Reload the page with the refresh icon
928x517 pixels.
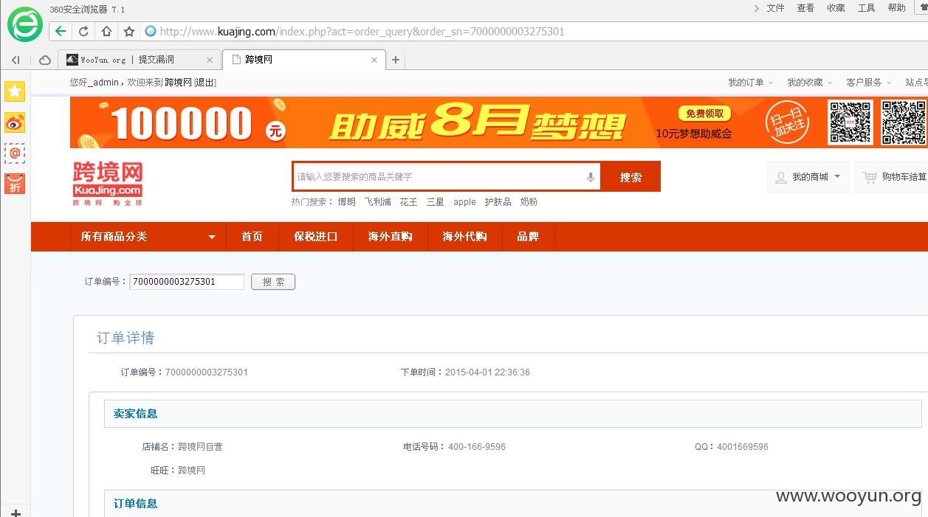pos(83,31)
